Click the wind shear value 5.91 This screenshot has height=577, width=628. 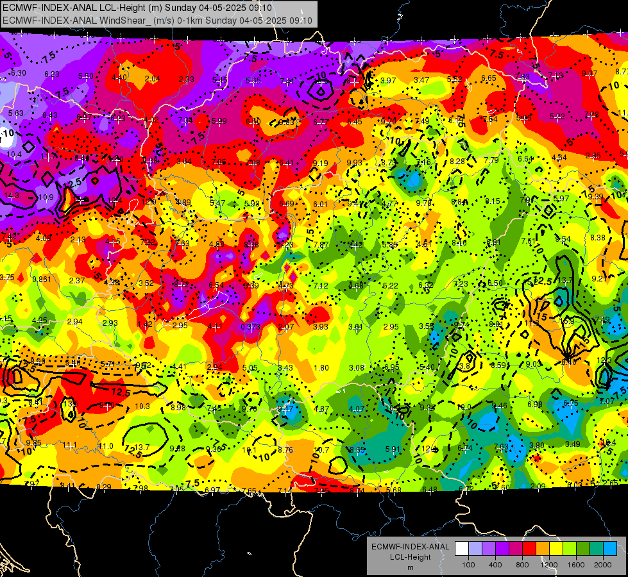point(393,449)
